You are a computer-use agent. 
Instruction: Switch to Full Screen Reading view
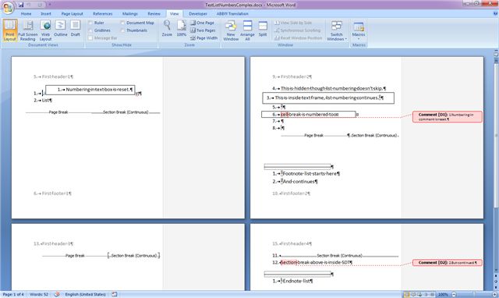[x=28, y=30]
